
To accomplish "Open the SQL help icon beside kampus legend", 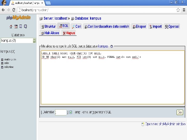I will 112,46.
